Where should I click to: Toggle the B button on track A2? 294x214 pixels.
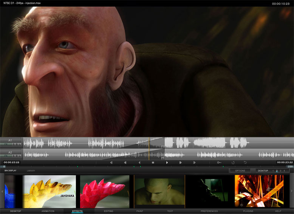[17, 156]
